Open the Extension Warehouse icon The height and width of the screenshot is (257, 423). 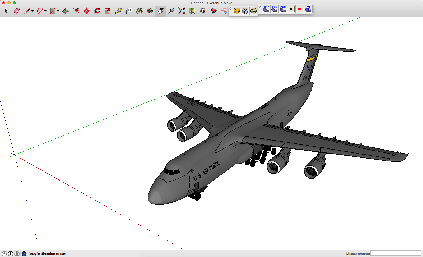213,11
